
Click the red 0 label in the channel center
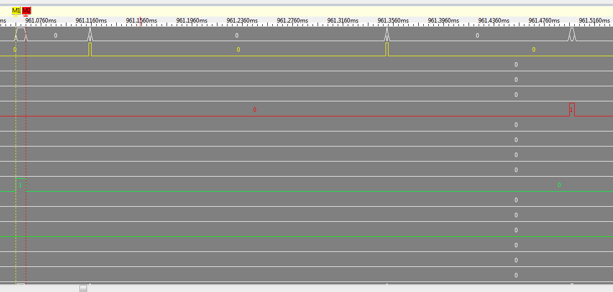[x=255, y=109]
